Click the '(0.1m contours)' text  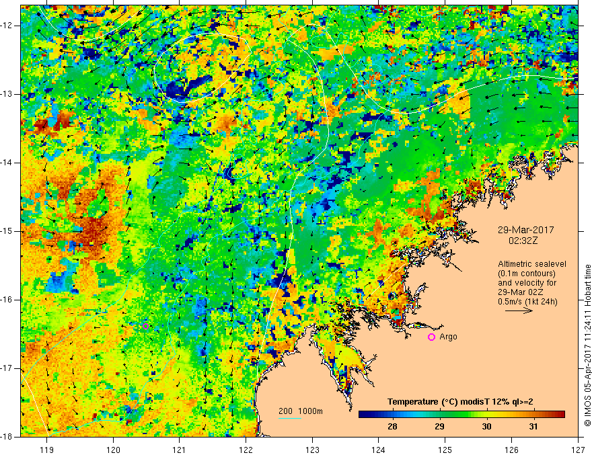527,274
